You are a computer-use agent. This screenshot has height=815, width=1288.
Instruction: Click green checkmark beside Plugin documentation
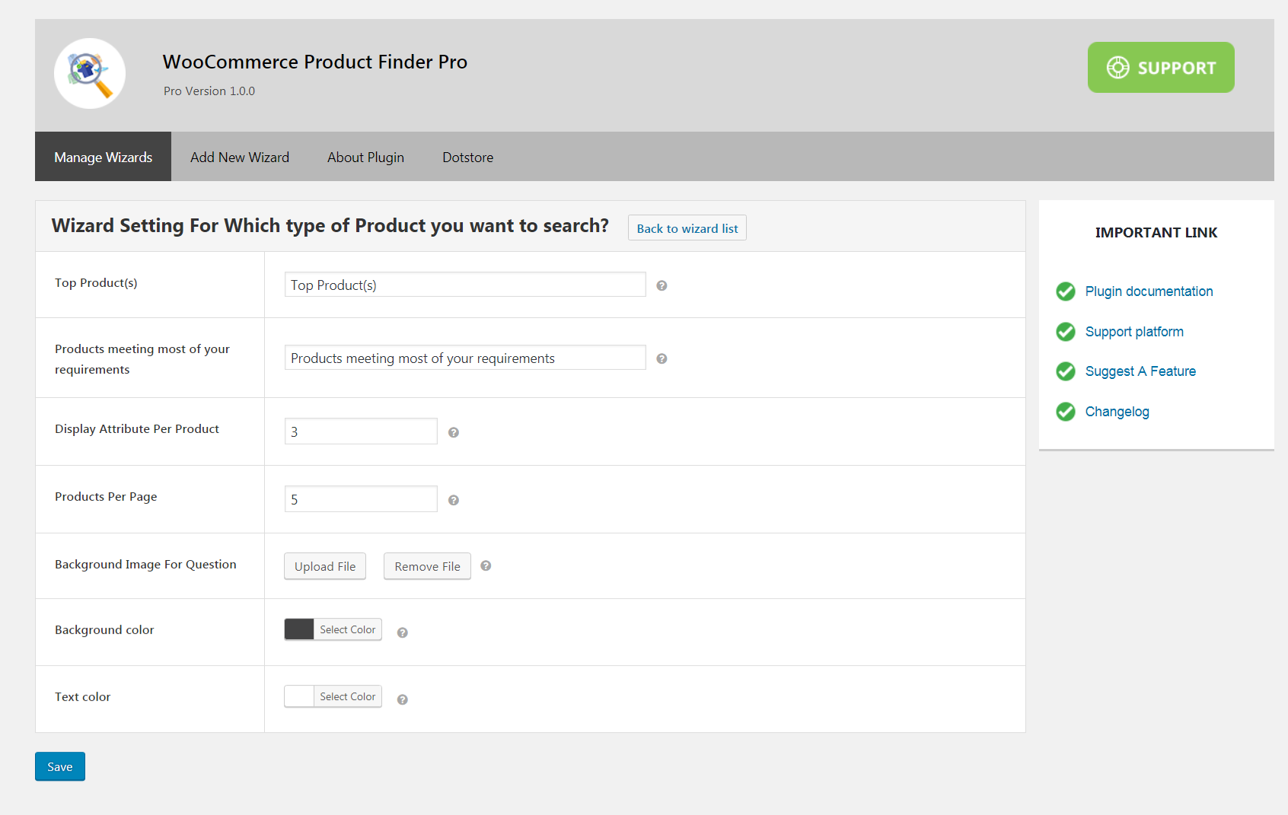(1066, 291)
